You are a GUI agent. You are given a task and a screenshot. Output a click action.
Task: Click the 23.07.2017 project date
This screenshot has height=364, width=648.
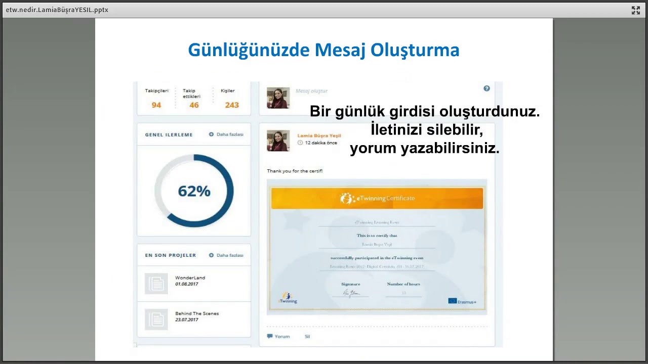click(x=187, y=320)
